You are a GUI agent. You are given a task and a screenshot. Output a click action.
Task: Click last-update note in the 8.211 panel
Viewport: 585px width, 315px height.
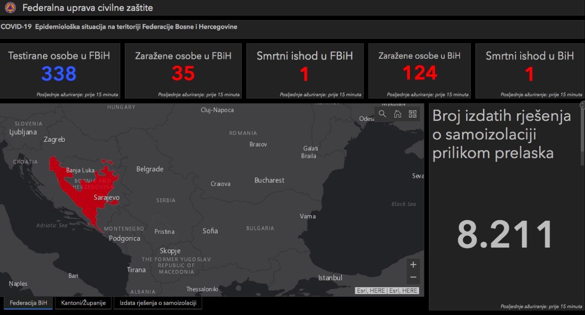(x=542, y=307)
